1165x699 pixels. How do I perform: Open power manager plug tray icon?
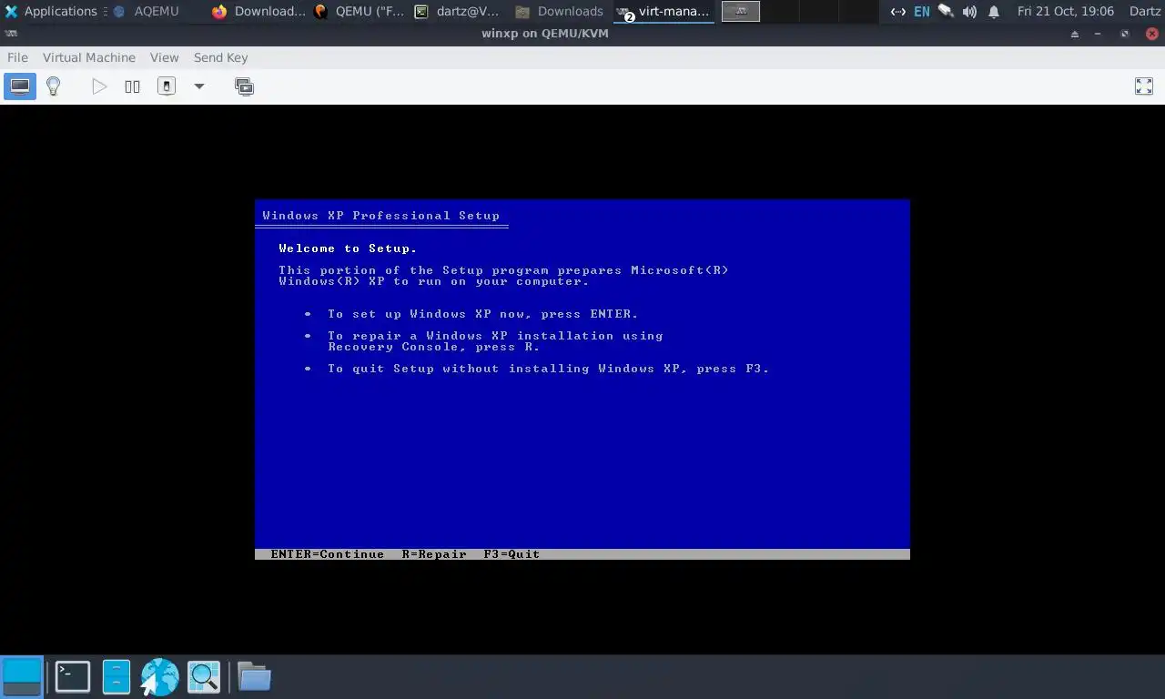(x=946, y=11)
